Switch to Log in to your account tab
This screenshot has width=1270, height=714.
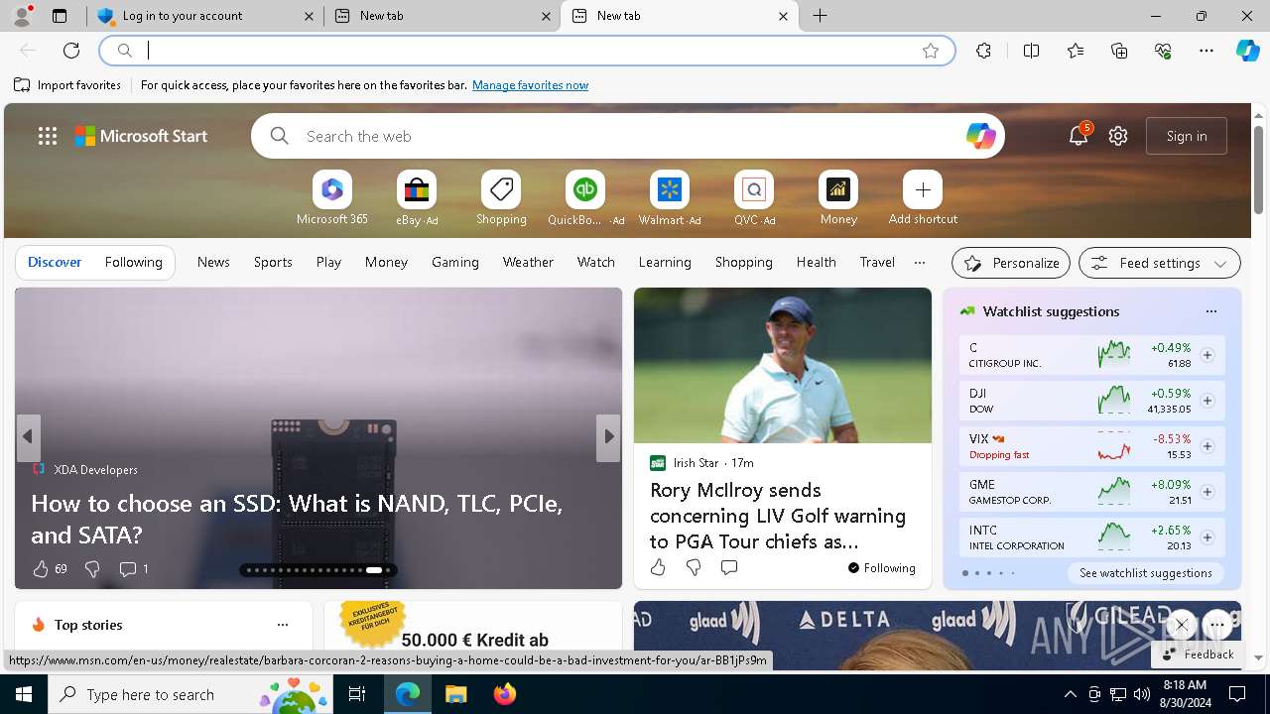pos(205,16)
